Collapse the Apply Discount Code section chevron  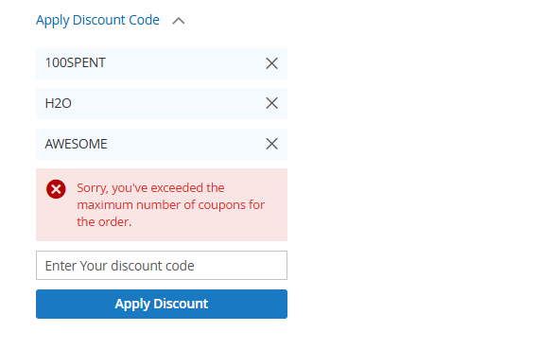pyautogui.click(x=179, y=21)
